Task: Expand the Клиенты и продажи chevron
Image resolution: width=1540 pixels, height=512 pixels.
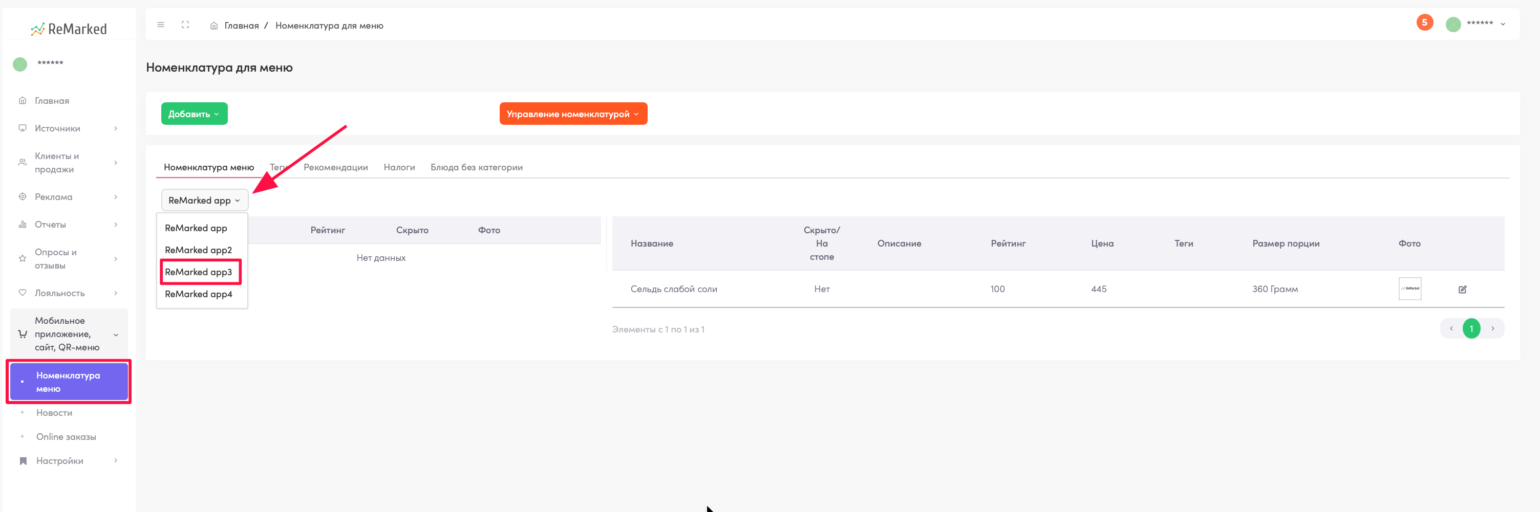Action: 116,163
